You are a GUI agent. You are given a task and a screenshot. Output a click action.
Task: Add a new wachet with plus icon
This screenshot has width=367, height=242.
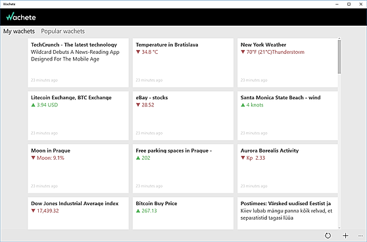pos(345,235)
